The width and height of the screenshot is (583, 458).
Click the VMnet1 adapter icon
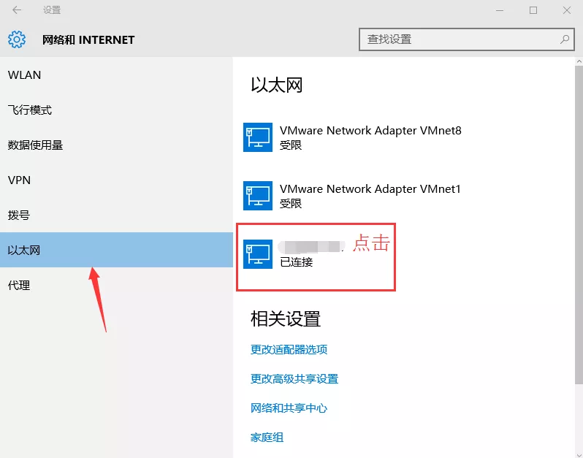[258, 196]
